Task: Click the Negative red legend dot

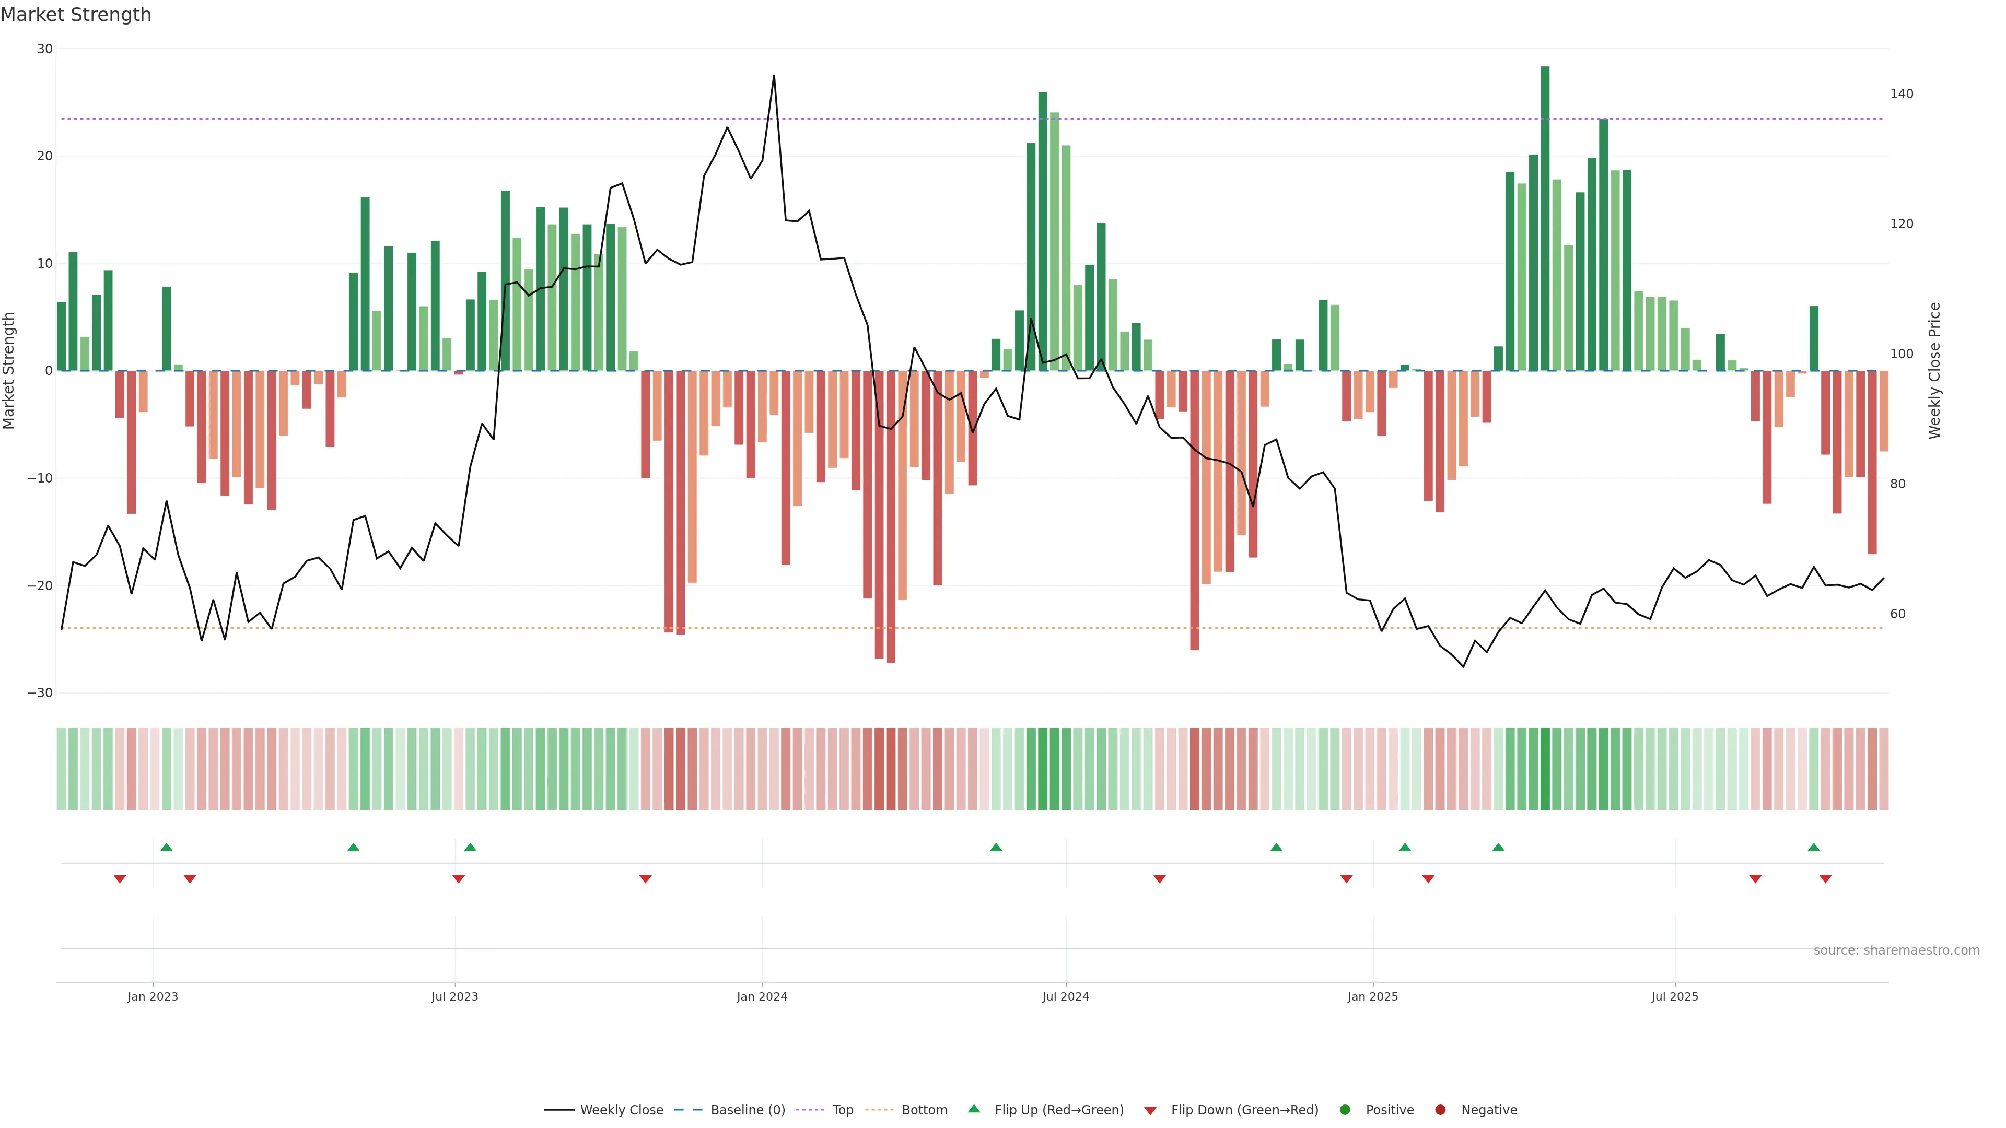Action: pos(1440,1109)
